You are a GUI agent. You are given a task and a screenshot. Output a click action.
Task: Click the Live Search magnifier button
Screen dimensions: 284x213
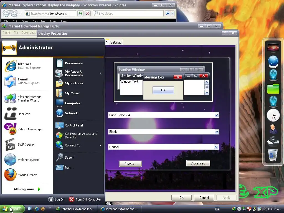(x=168, y=13)
